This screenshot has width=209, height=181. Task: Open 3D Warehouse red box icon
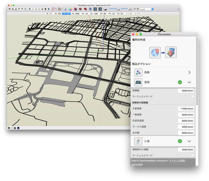(75, 9)
